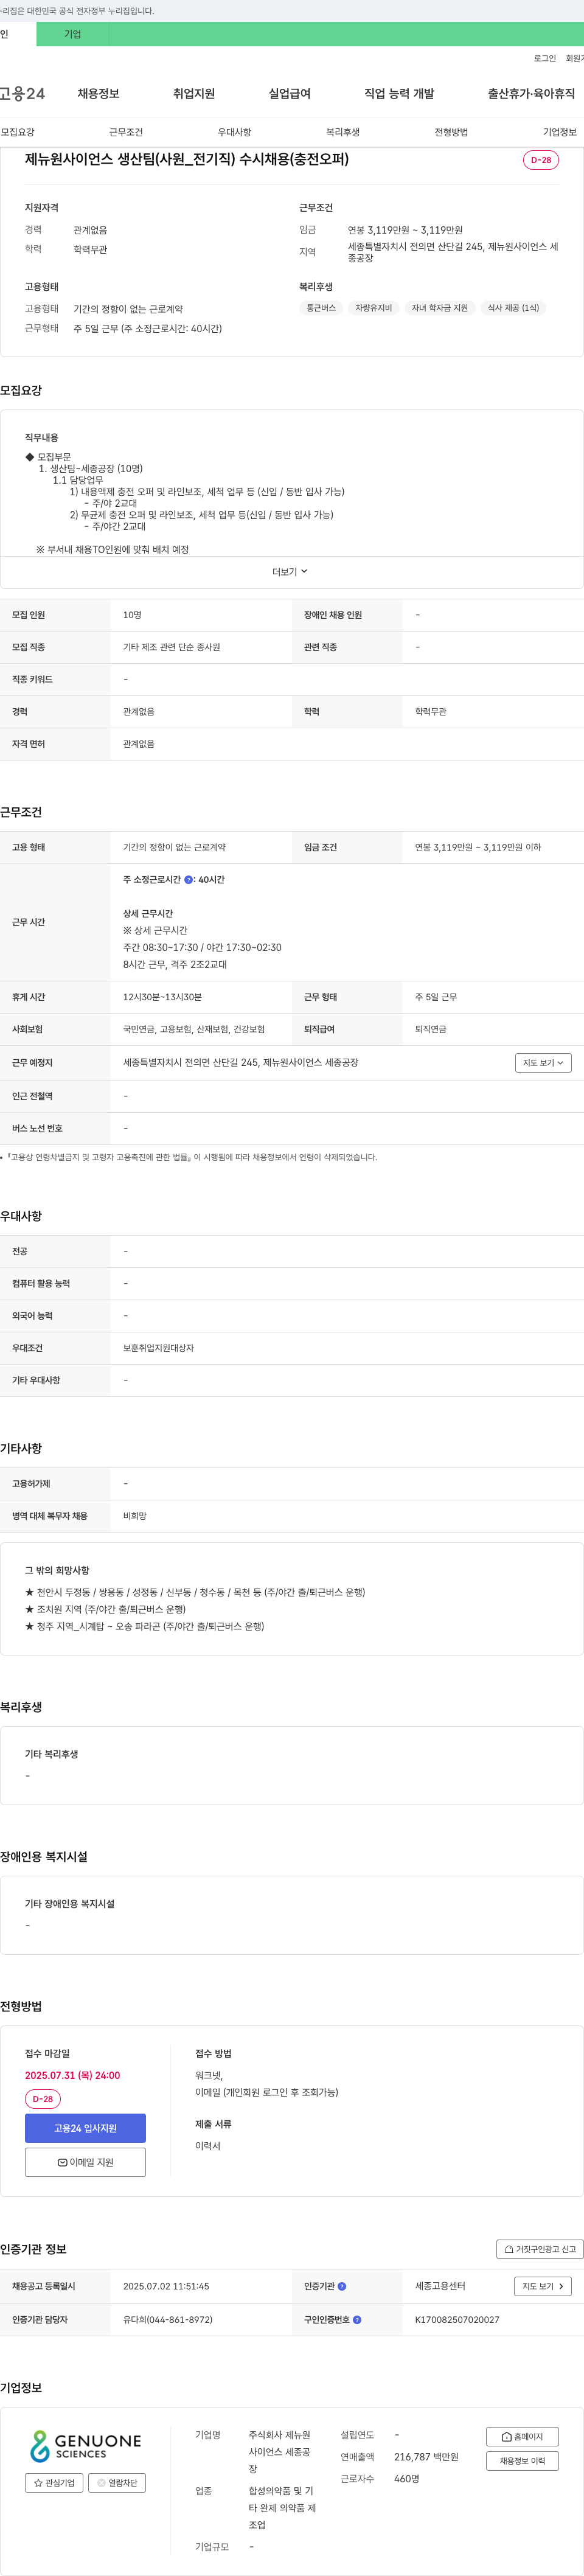This screenshot has height=2576, width=584.
Task: Click the job title 제뉴원사이언스 생산팀 heading
Action: tap(187, 159)
